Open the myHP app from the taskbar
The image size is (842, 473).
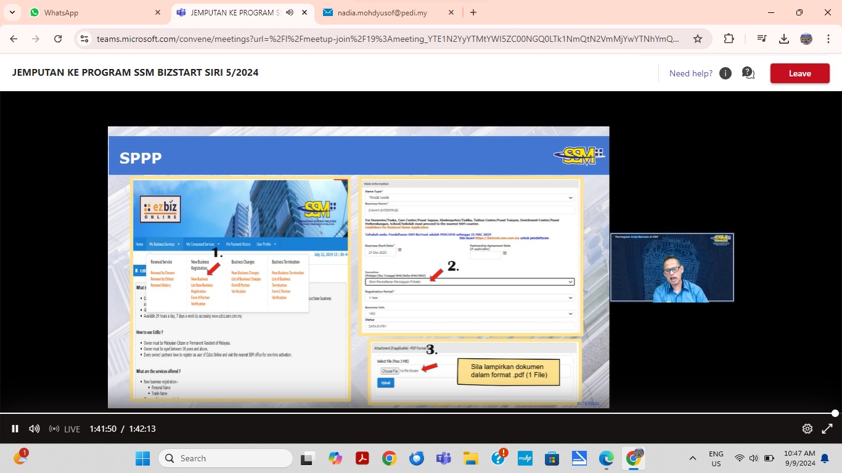[x=525, y=458]
